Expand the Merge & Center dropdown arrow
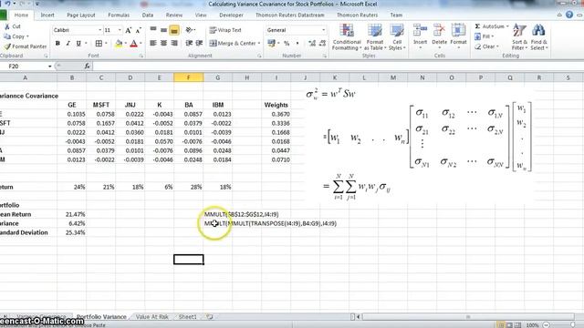Viewport: 584px width, 328px height. [259, 44]
